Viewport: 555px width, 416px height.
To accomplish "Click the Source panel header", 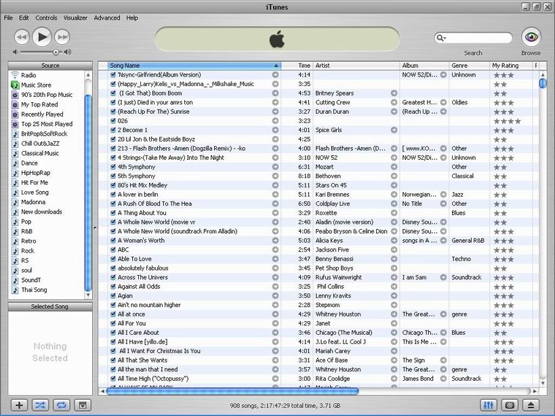I will pyautogui.click(x=50, y=66).
